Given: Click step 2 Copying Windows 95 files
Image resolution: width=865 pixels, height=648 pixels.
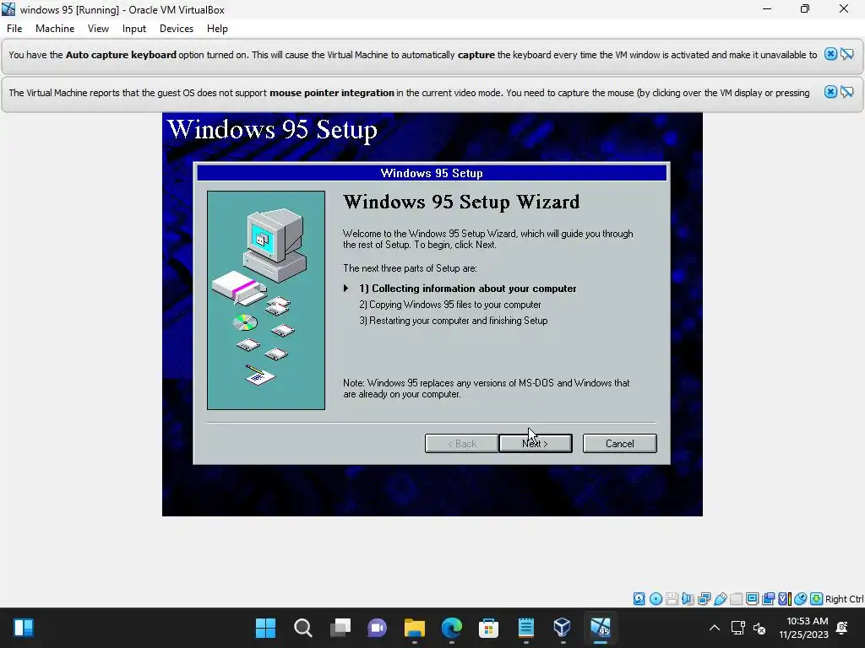Looking at the screenshot, I should point(449,304).
